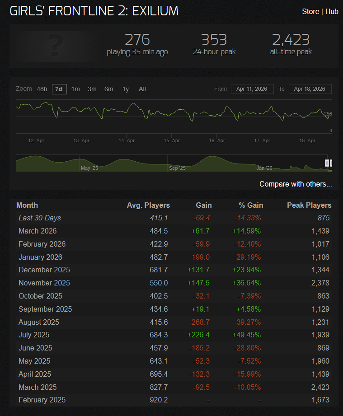Select the 48h zoom range
The image size is (343, 416).
(42, 89)
